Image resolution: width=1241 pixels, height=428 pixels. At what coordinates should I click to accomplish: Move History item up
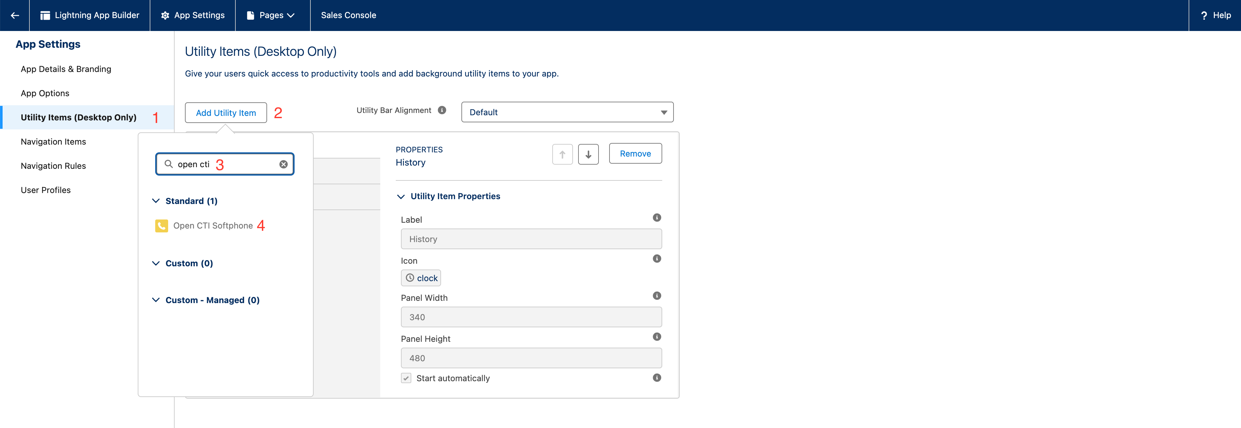[x=562, y=154]
